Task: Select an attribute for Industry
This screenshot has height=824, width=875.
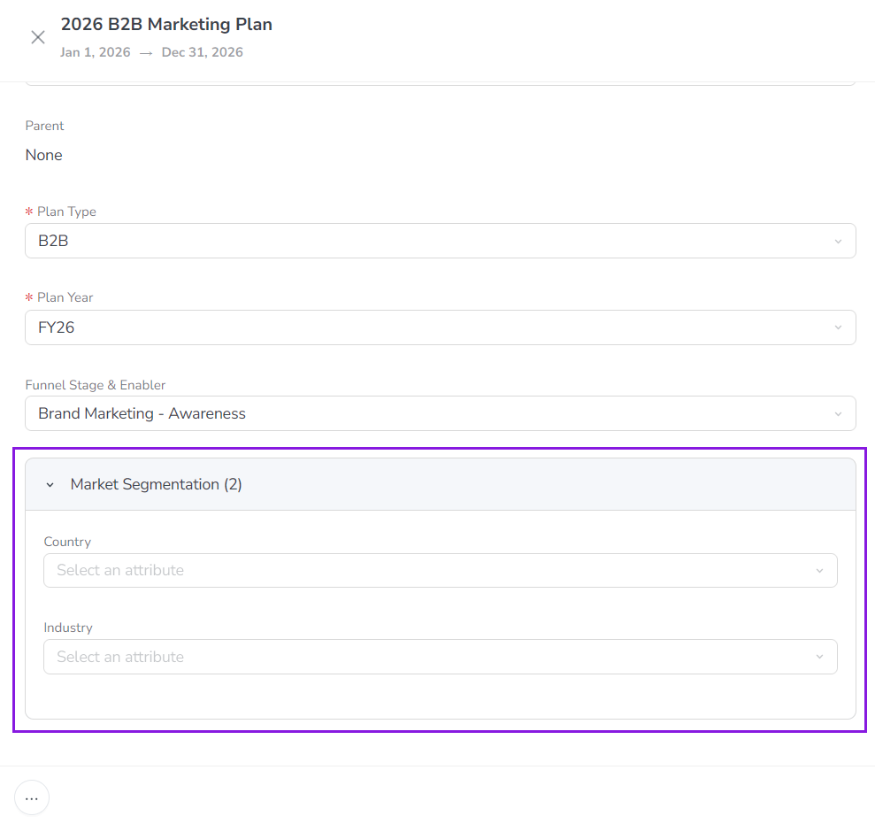Action: [x=441, y=657]
